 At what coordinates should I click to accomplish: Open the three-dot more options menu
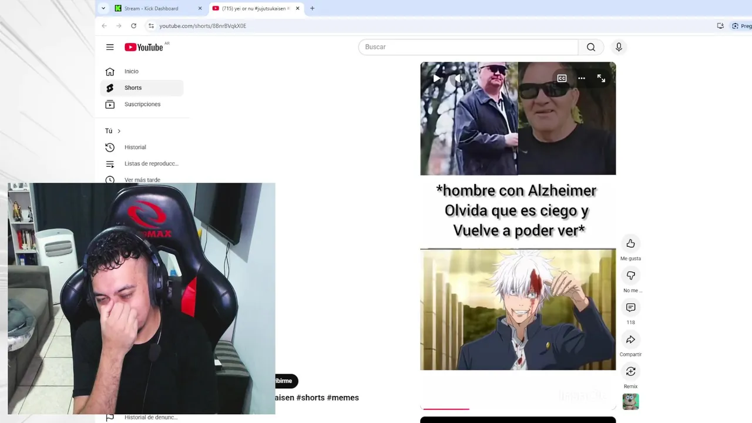click(582, 78)
